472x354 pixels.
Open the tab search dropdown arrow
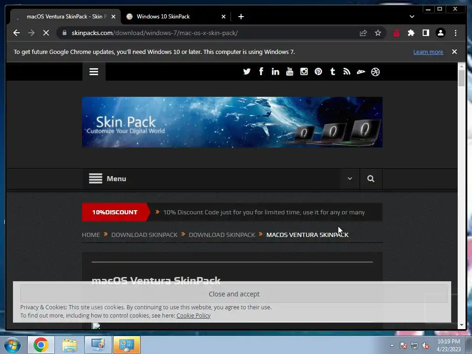click(412, 17)
